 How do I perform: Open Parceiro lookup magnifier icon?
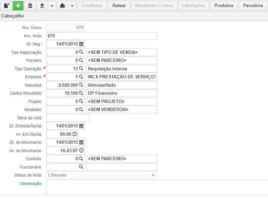(81, 60)
